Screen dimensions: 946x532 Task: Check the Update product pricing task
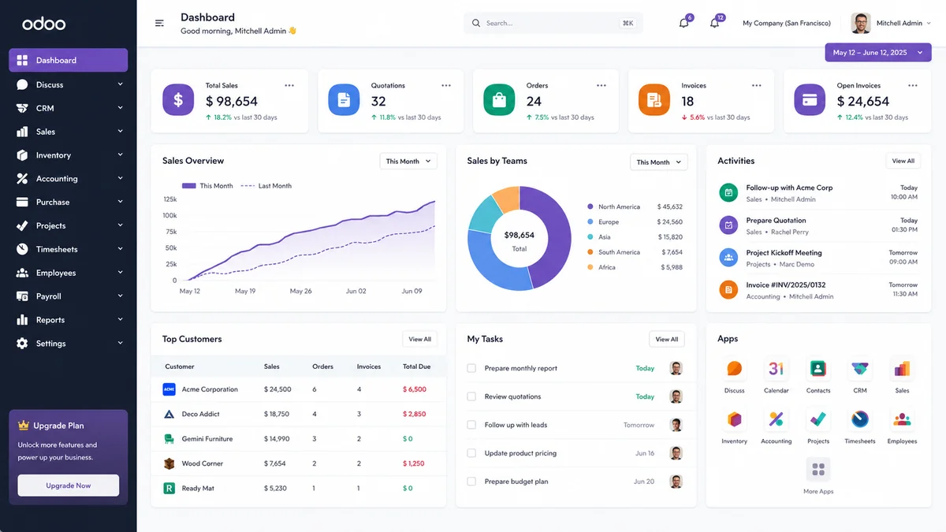tap(471, 453)
